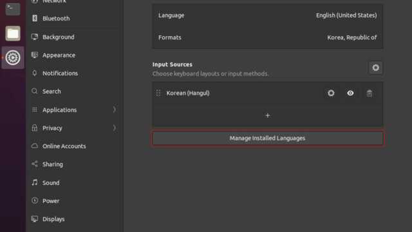This screenshot has height=232, width=412.
Task: Click the Appearance icon in the sidebar
Action: pos(35,55)
